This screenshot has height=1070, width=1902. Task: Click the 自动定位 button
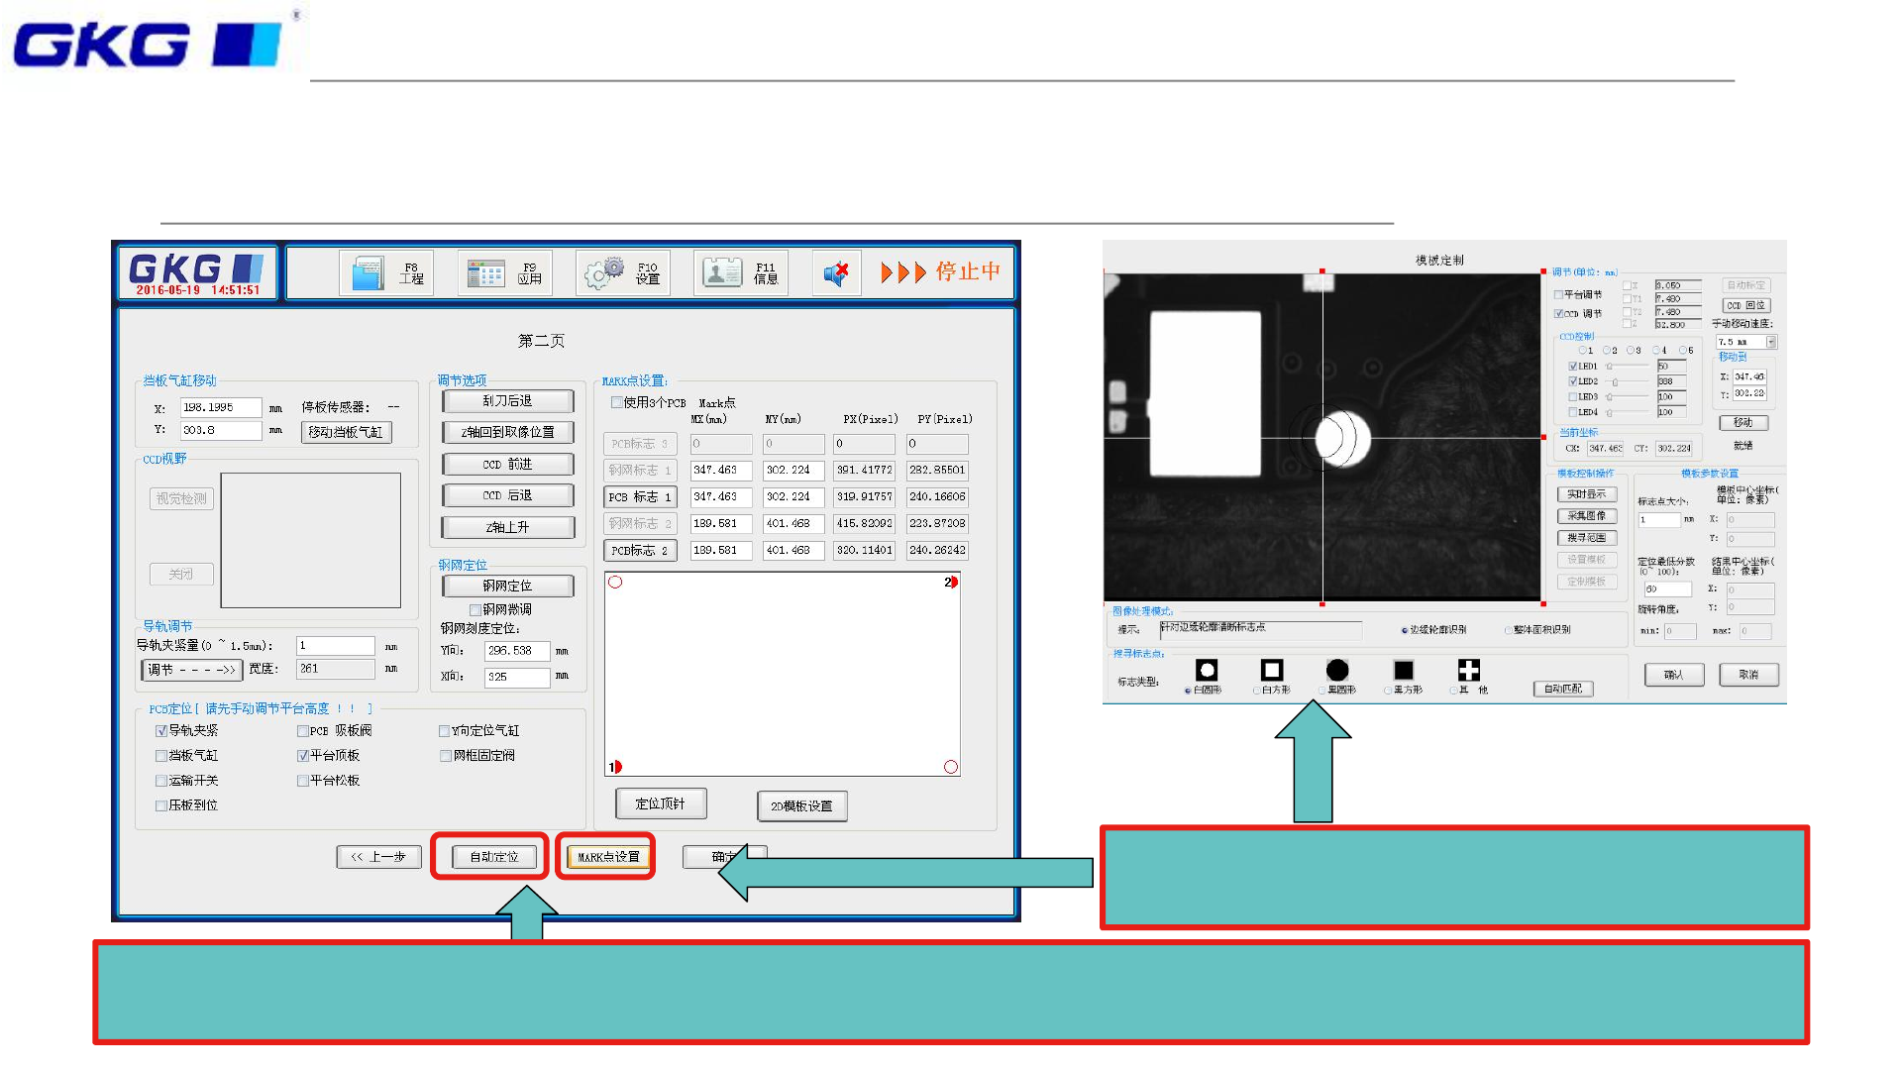click(493, 857)
